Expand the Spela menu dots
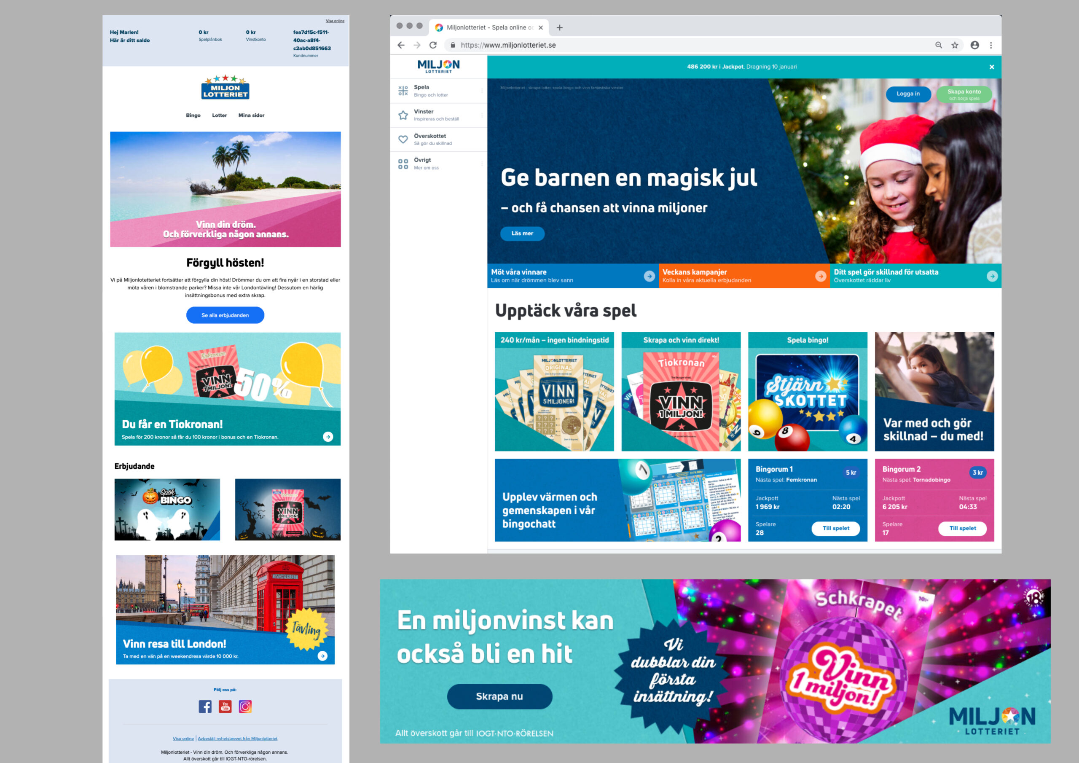This screenshot has width=1079, height=763. [x=482, y=91]
